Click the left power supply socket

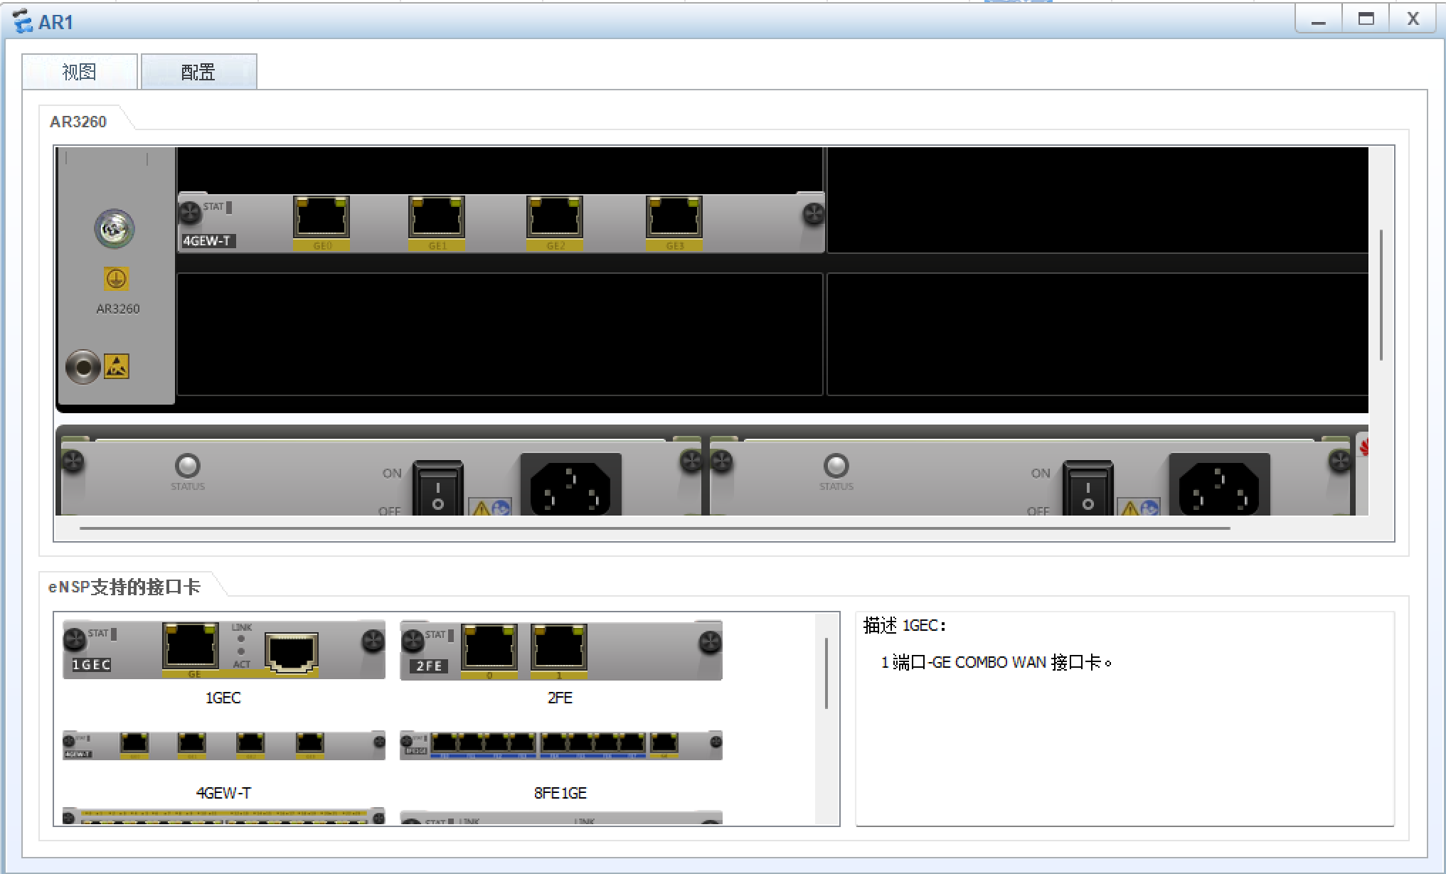(570, 486)
